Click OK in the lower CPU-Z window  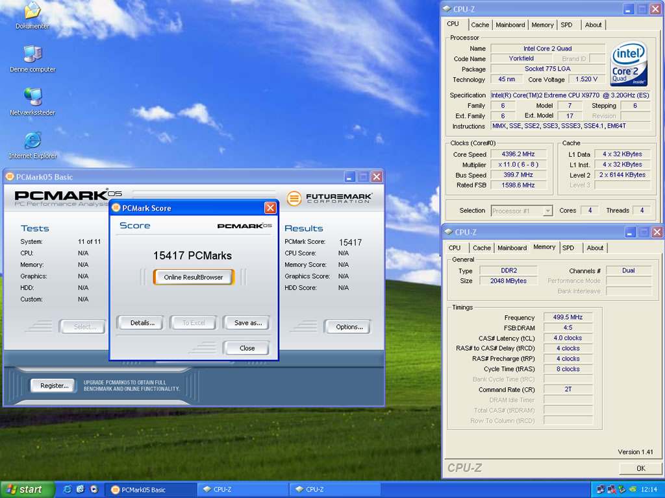[640, 468]
